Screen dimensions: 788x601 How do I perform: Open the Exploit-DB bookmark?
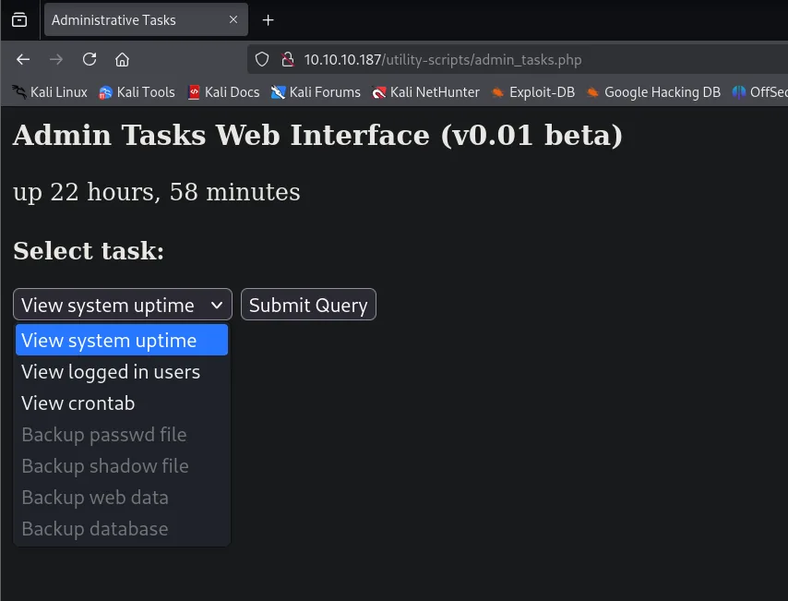(533, 92)
